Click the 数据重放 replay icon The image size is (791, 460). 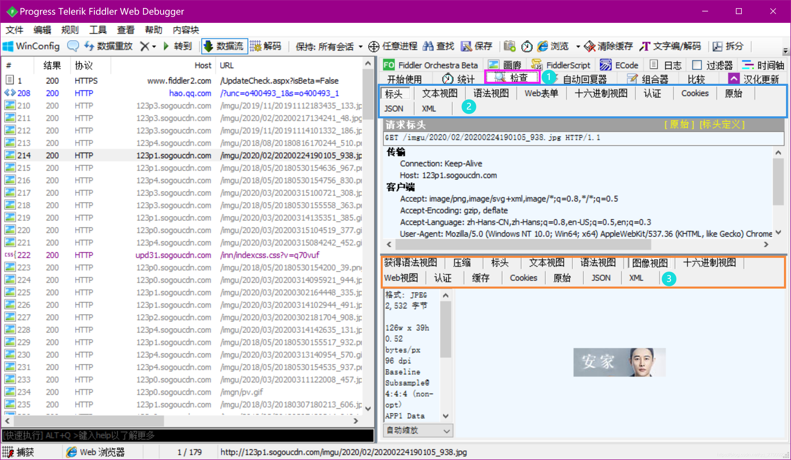(x=89, y=46)
